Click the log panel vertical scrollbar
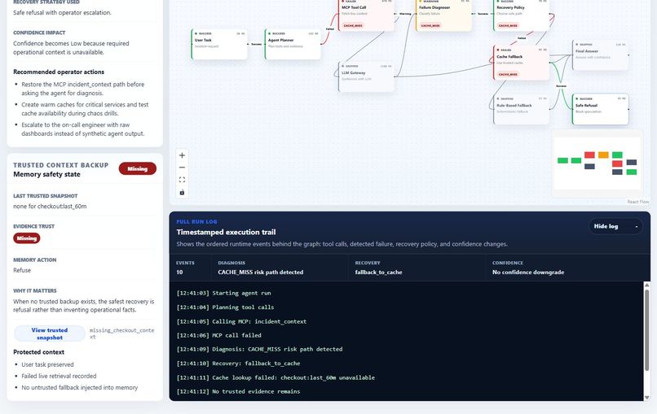The width and height of the screenshot is (657, 414). 646,329
